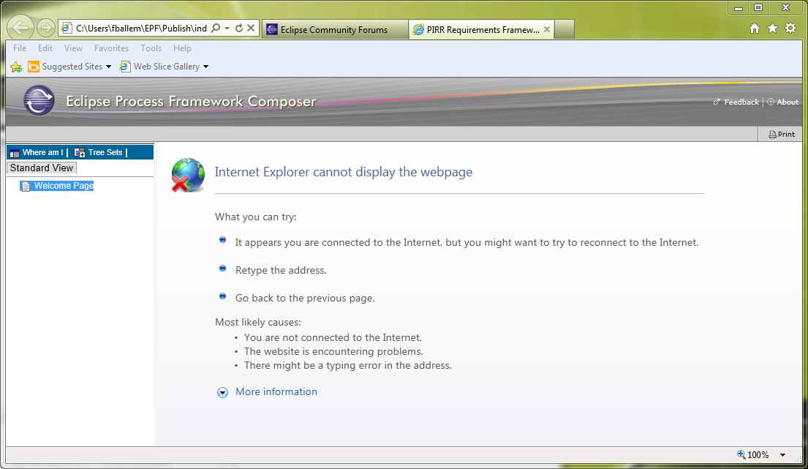Click the Eclipse Process Framework logo
Viewport: 808px width, 469px height.
(39, 100)
